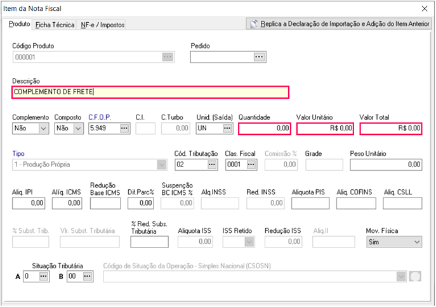The width and height of the screenshot is (436, 307).
Task: Click Clas. Fiscal ellipsis lookup button
Action: (x=251, y=165)
